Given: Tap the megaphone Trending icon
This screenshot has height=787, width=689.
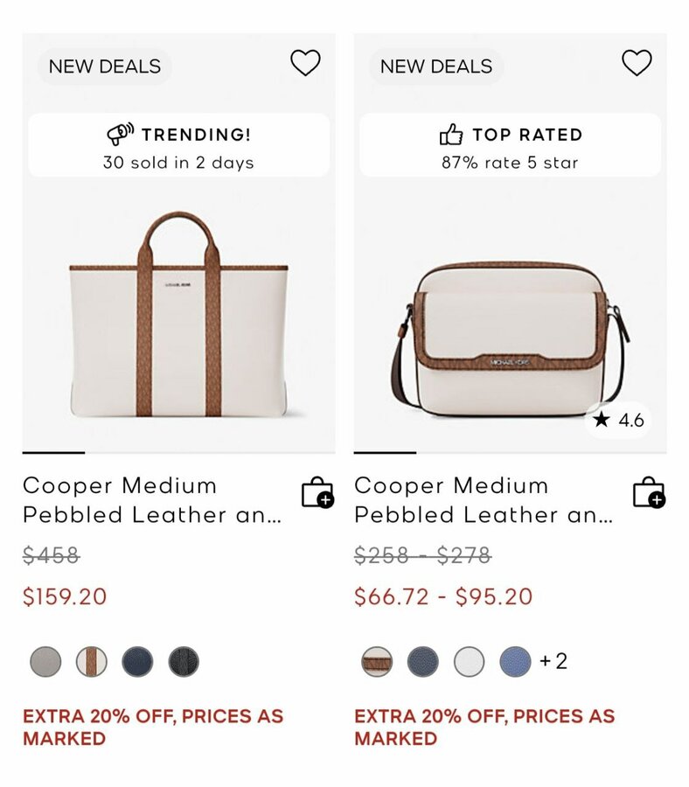Looking at the screenshot, I should point(120,135).
